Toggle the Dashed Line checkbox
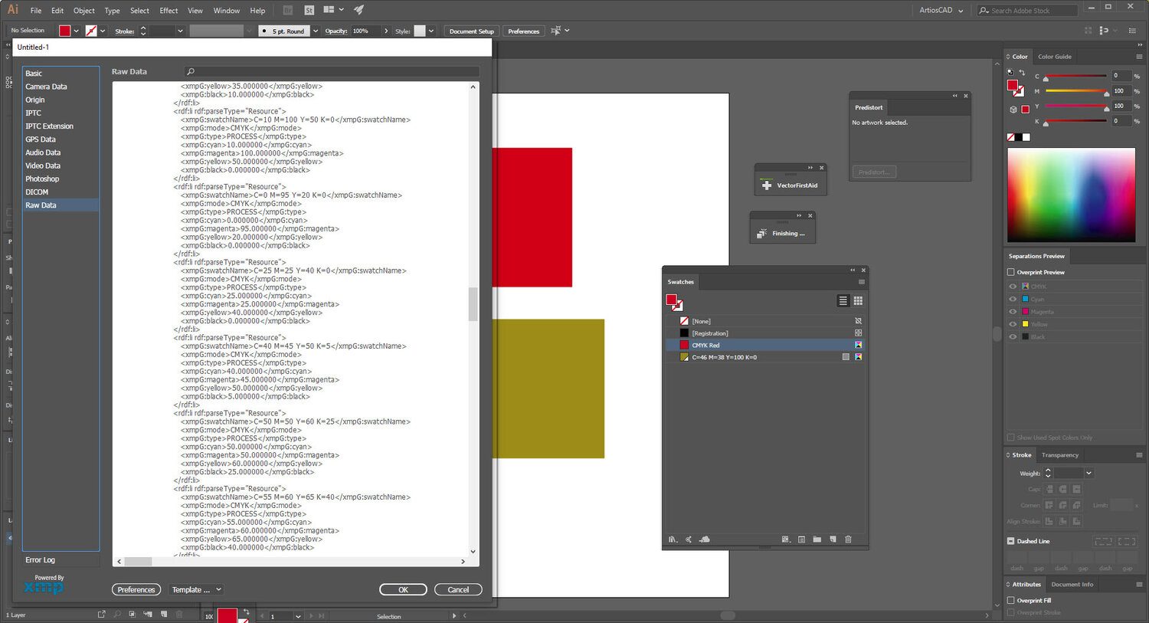 [x=1011, y=541]
